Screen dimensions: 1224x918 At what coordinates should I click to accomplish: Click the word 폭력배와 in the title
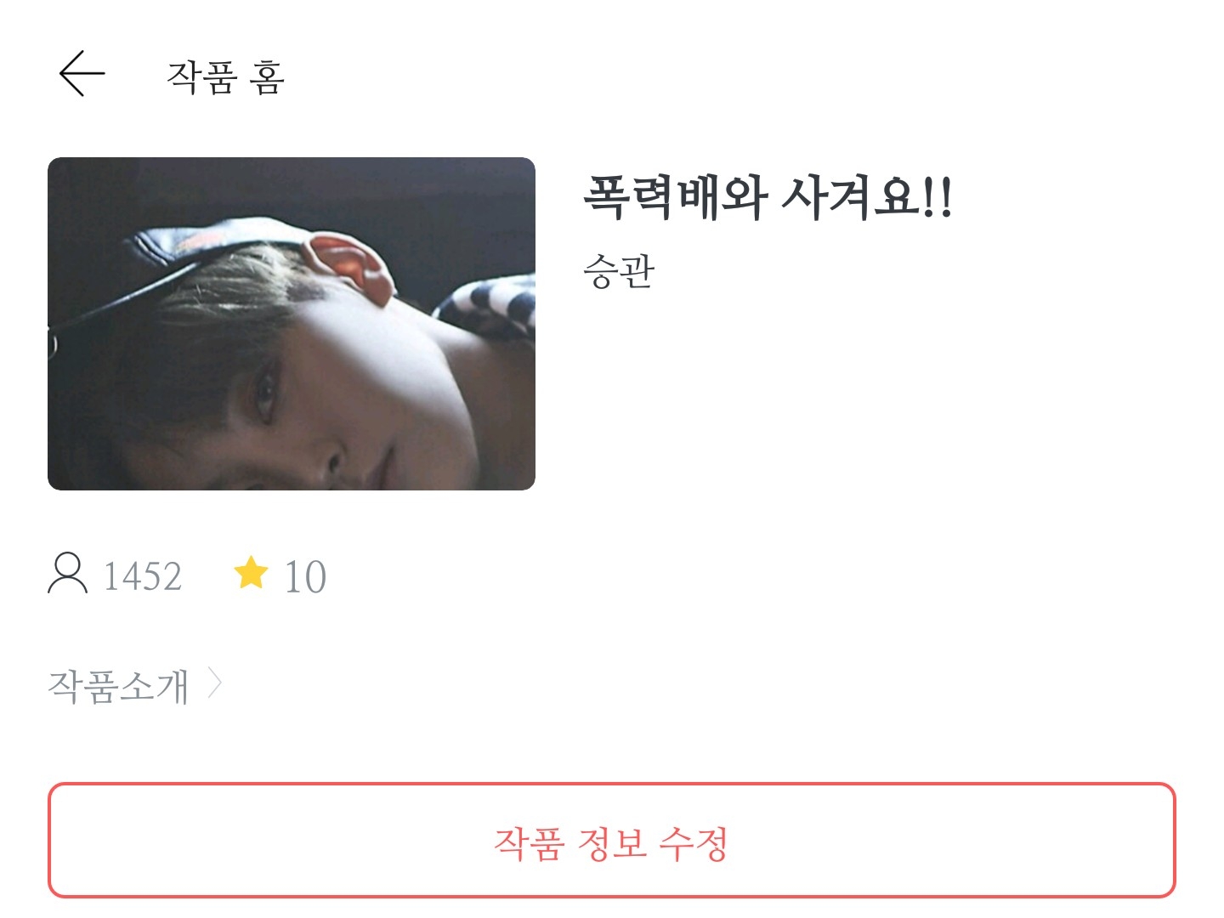676,196
